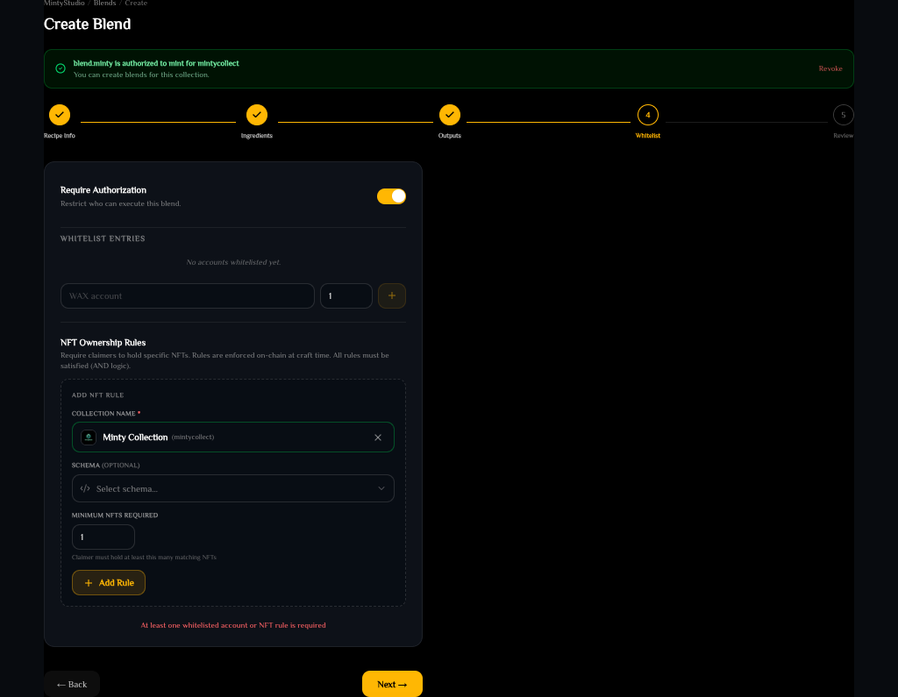Open the Select schema dropdown
This screenshot has width=898, height=697.
click(x=233, y=488)
